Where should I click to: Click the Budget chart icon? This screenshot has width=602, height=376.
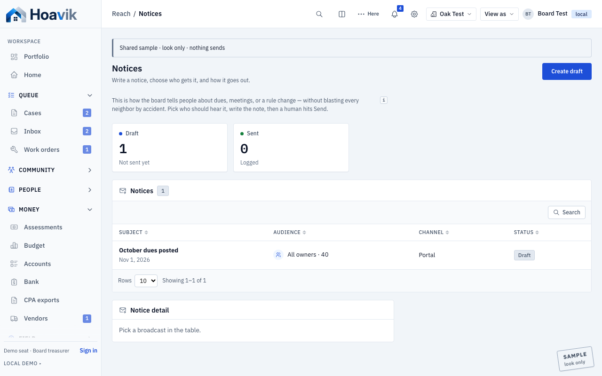[14, 246]
